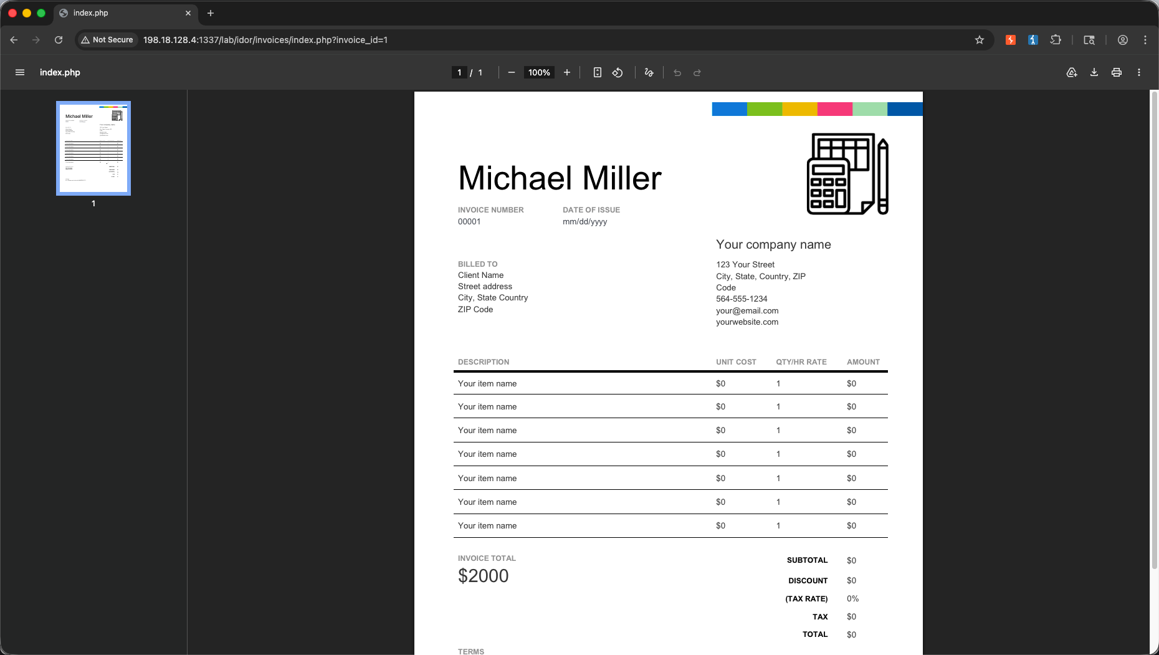Select the index.php browser tab
Screen dimensions: 1159x655
(x=125, y=13)
